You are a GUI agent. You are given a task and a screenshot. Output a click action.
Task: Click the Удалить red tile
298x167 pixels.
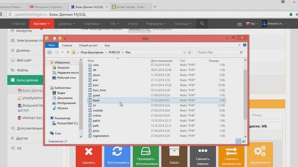(88, 156)
